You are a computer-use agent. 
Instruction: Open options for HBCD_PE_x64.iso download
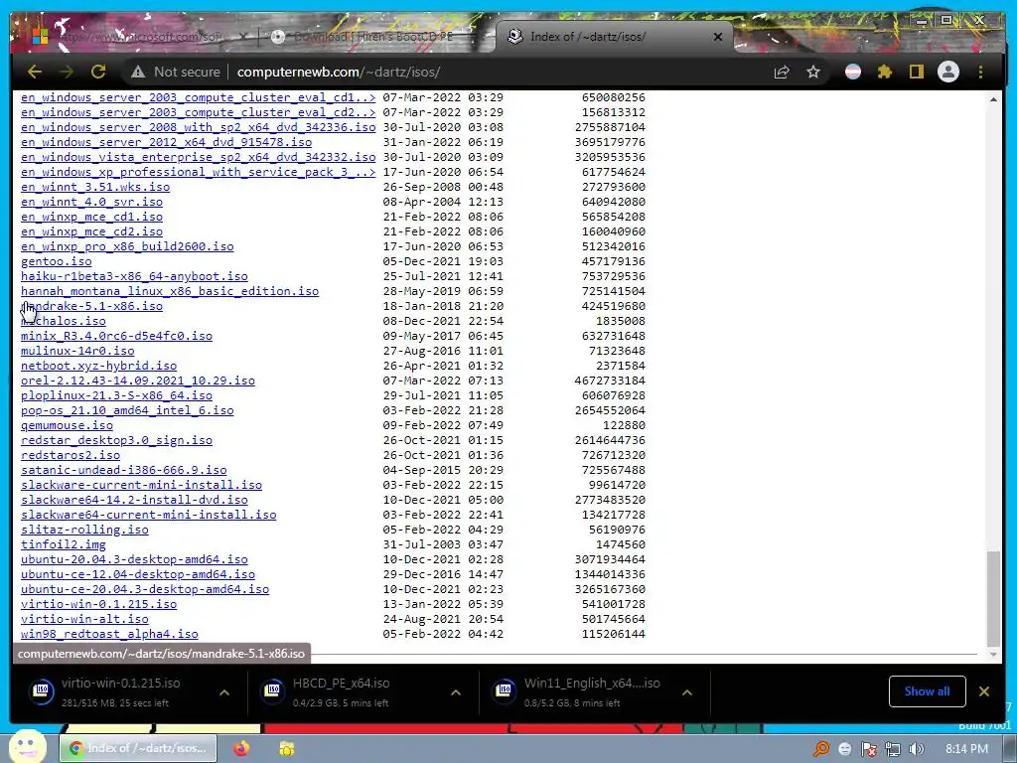click(456, 692)
